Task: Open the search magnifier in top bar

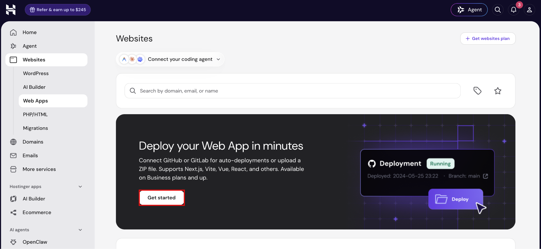Action: (498, 10)
